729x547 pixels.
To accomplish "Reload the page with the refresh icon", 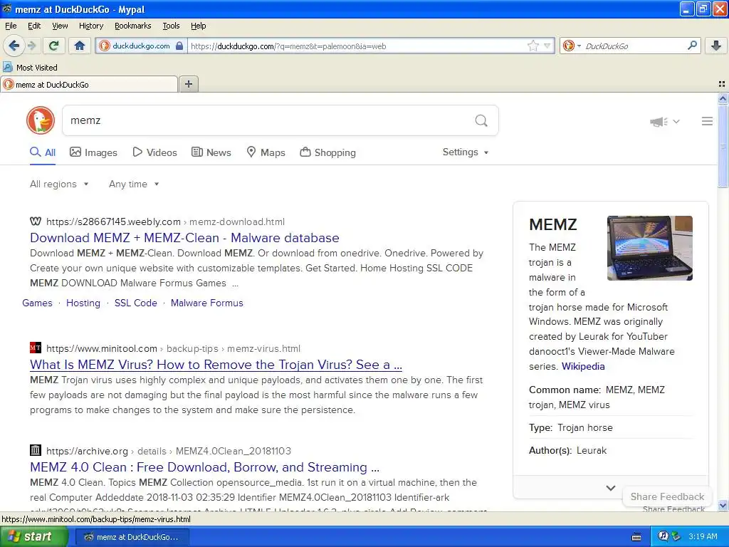I will pyautogui.click(x=54, y=46).
